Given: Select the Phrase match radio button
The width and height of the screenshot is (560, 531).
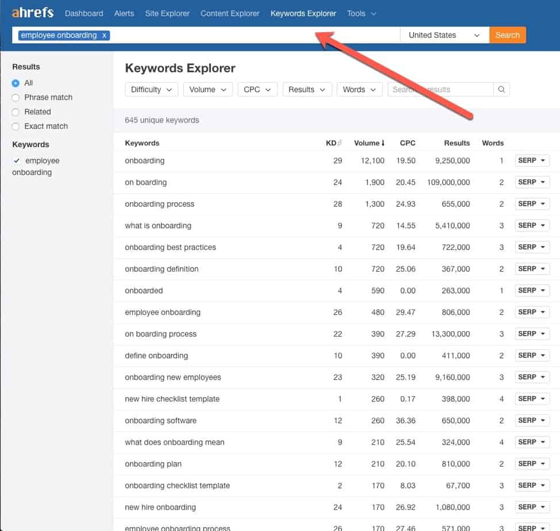Looking at the screenshot, I should [x=17, y=97].
